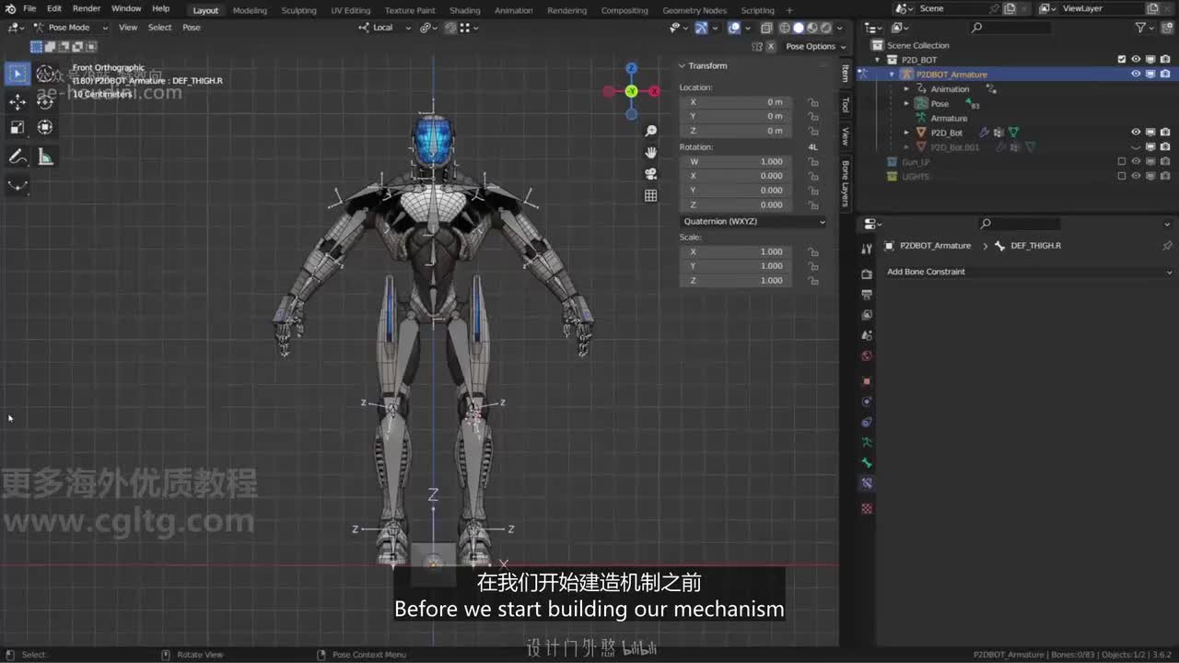Pick the Breakdowner pose tool

coord(18,186)
